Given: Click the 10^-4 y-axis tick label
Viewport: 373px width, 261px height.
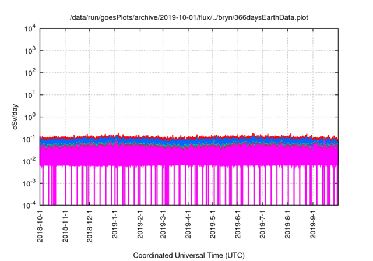Looking at the screenshot, I should [x=29, y=205].
